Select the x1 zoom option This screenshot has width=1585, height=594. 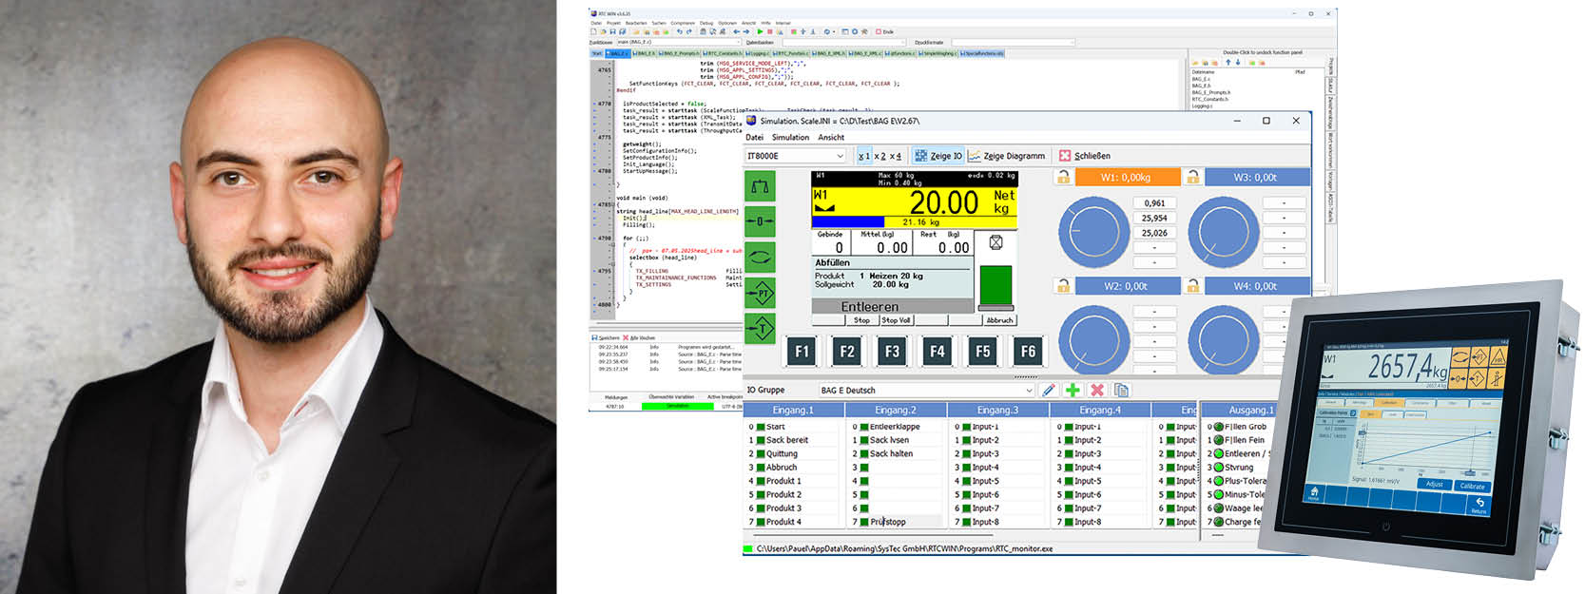pos(863,156)
